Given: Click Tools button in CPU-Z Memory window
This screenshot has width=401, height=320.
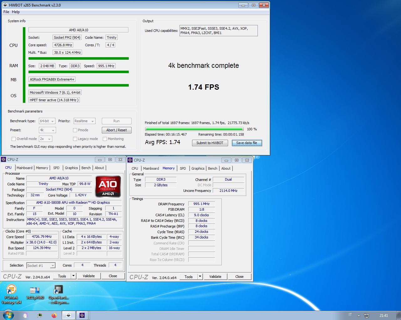Looking at the screenshot, I should click(189, 277).
